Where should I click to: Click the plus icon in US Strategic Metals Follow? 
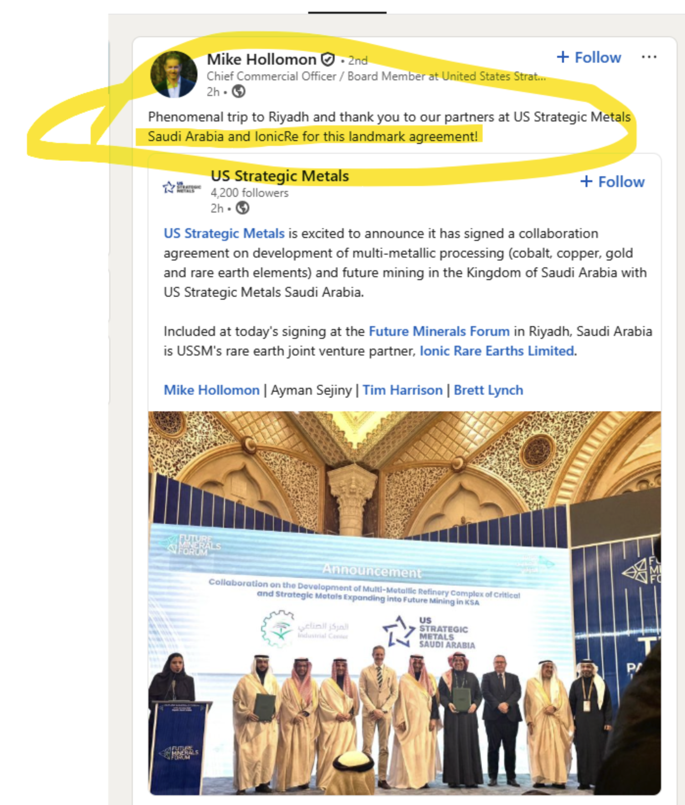tap(587, 182)
